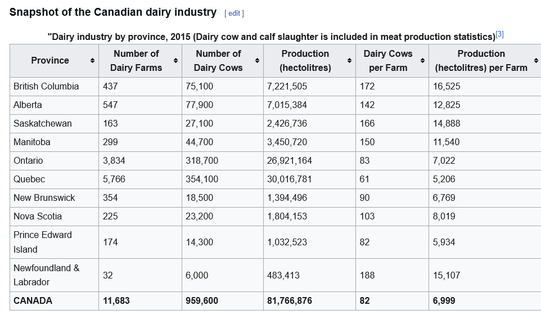Click the Dairy Cows per Farm header label
This screenshot has height=319, width=541.
(x=387, y=60)
